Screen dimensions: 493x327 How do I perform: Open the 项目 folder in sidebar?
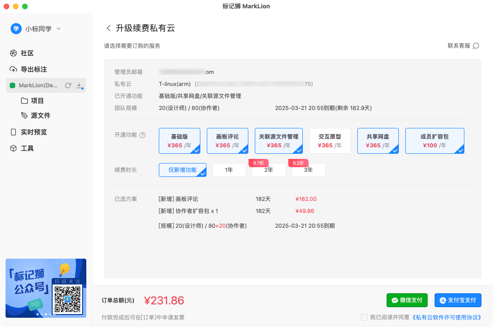coord(37,100)
